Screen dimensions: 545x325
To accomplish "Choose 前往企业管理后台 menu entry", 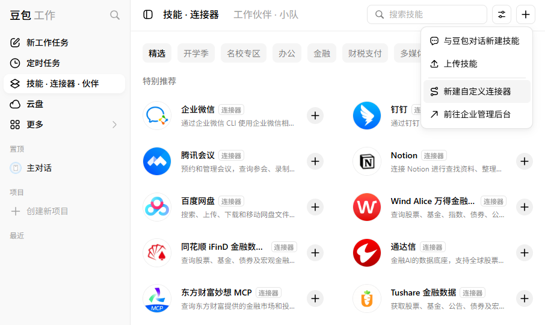I will click(x=476, y=114).
